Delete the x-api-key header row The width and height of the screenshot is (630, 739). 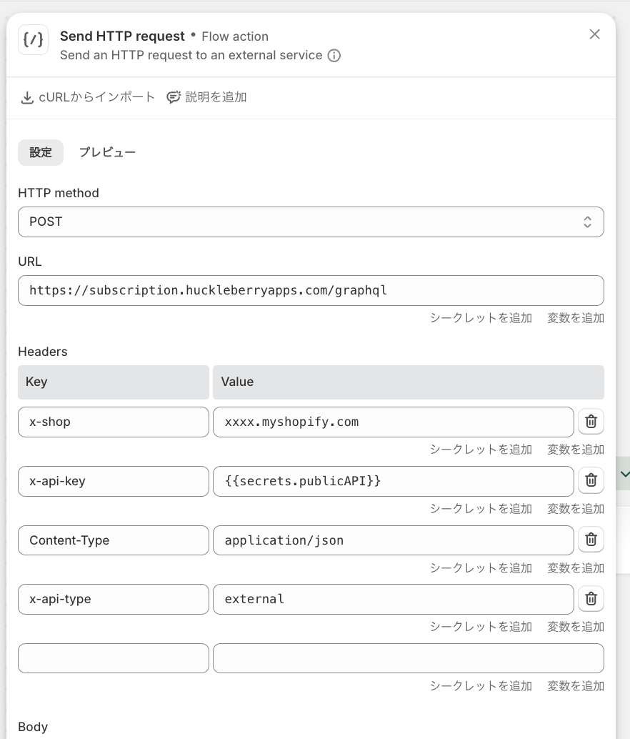coord(591,481)
